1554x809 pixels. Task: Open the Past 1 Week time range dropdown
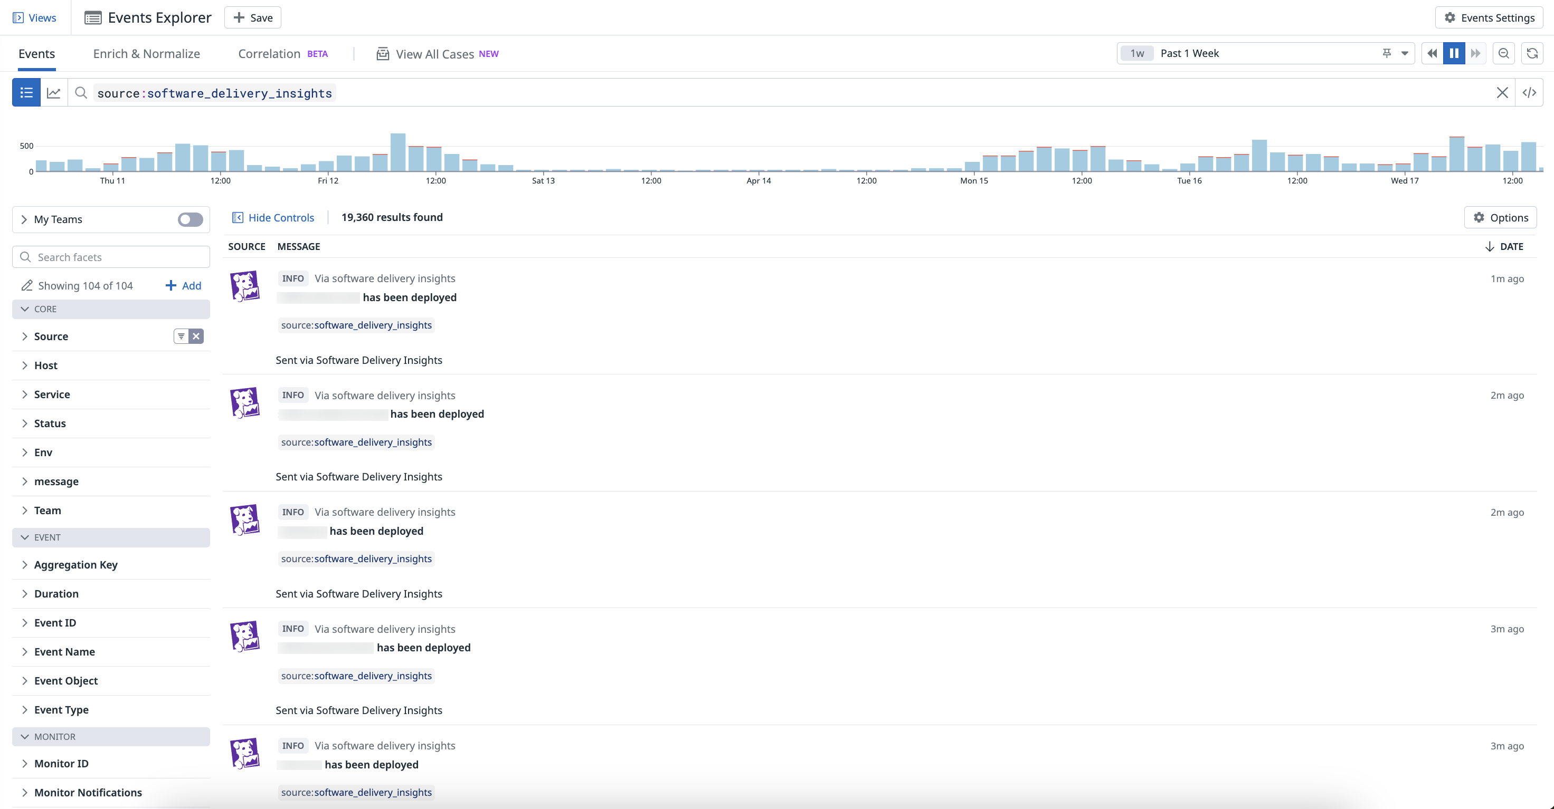coord(1405,53)
